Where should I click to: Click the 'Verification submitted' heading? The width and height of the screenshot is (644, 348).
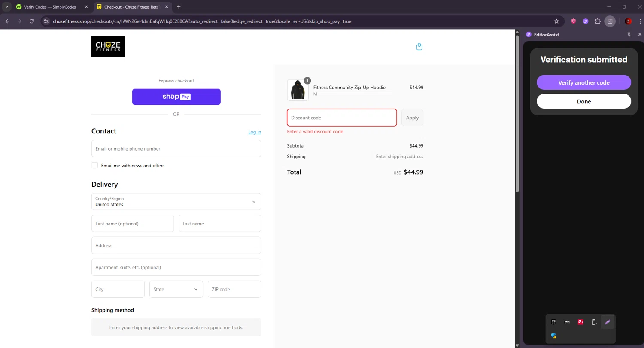pos(584,60)
